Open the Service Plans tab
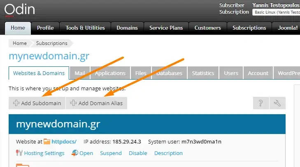300x167 pixels. [x=166, y=28]
